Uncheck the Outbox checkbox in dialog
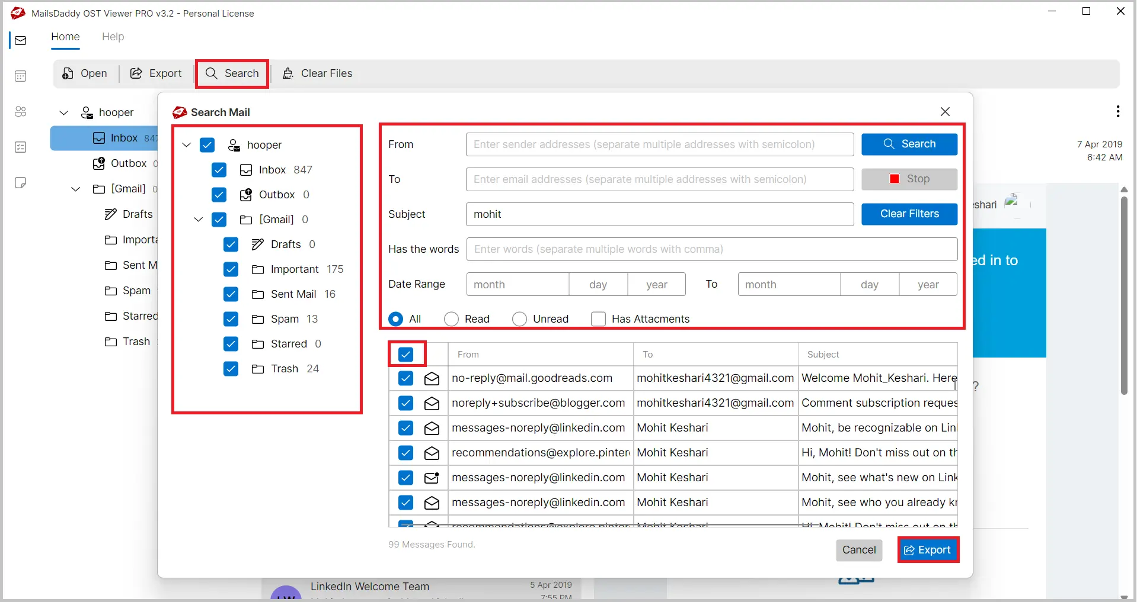Viewport: 1137px width, 602px height. [219, 195]
